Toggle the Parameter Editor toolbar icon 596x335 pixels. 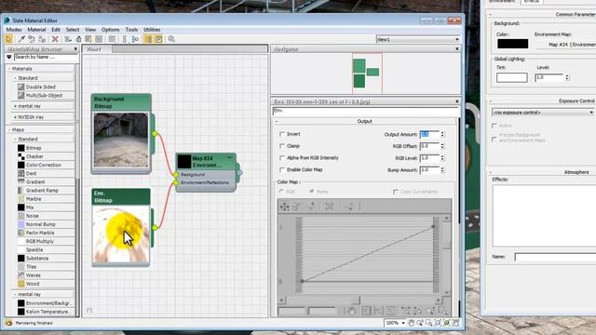point(159,39)
